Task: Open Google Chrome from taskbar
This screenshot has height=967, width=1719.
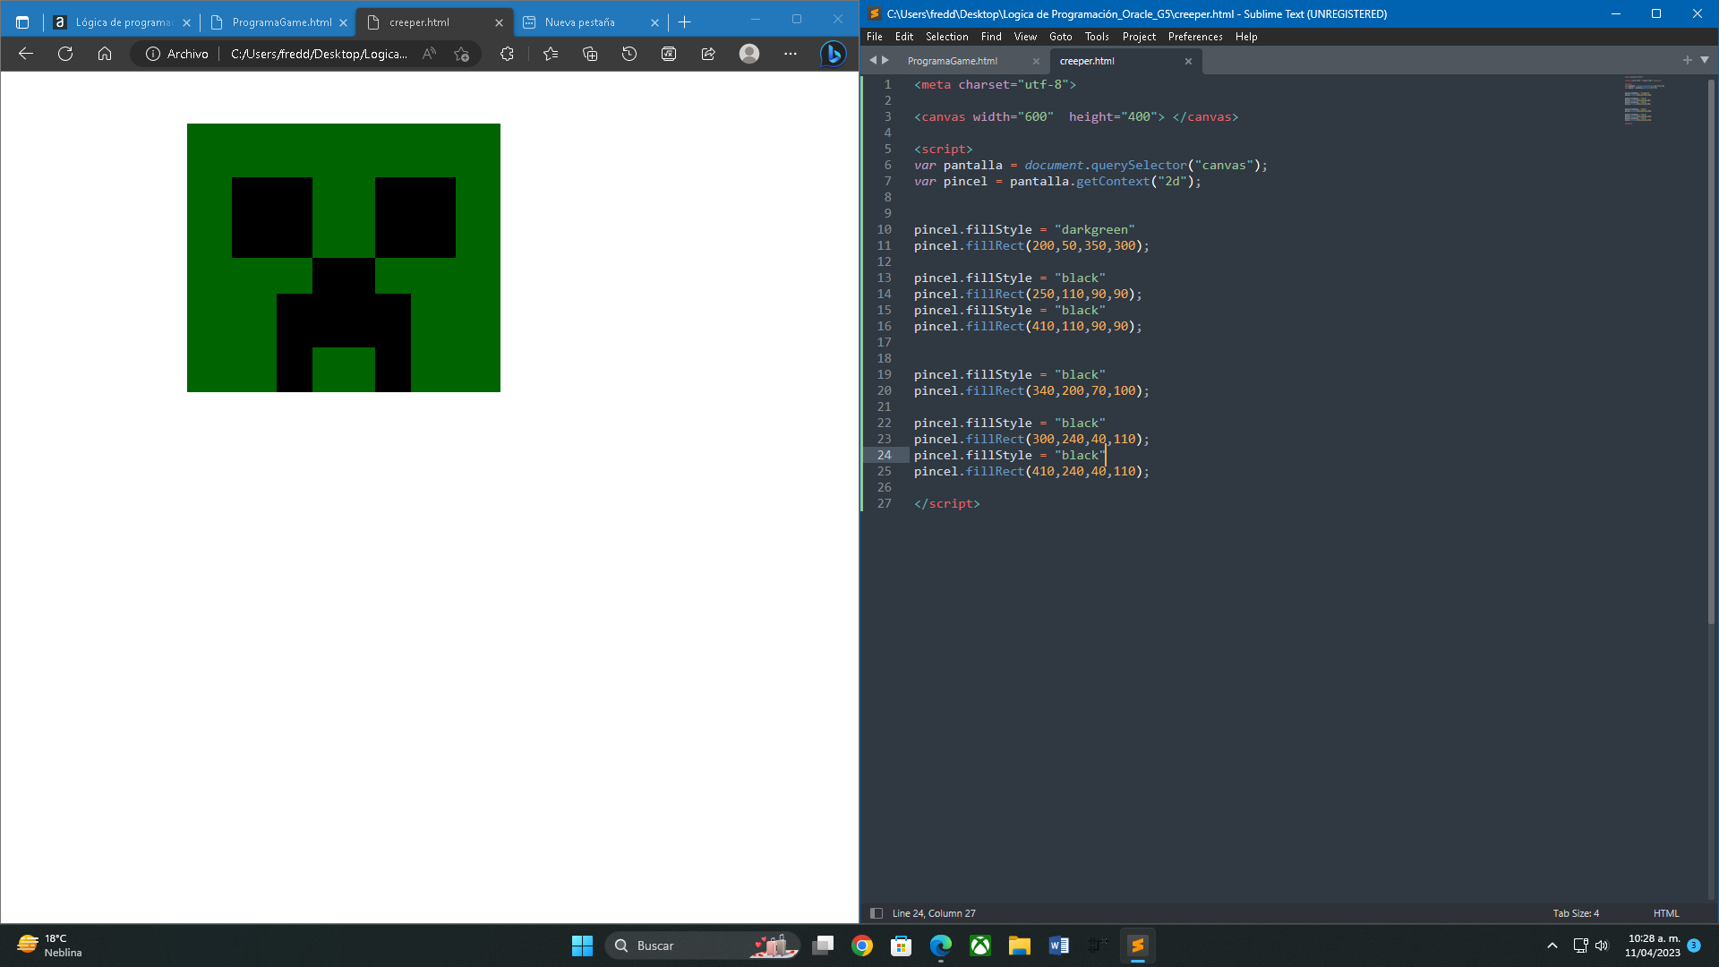Action: [862, 946]
